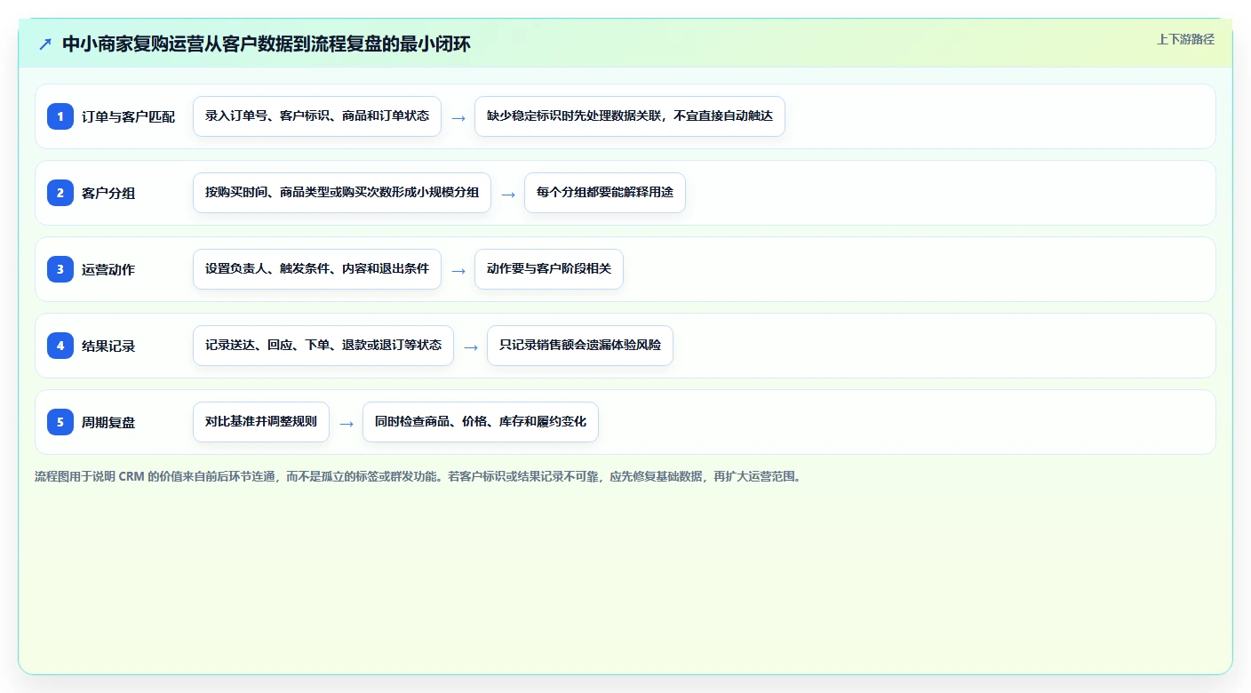The height and width of the screenshot is (693, 1251).
Task: Click the title 中小商家复购运营从客户数据到流程复盘的最小闭环
Action: coord(267,44)
